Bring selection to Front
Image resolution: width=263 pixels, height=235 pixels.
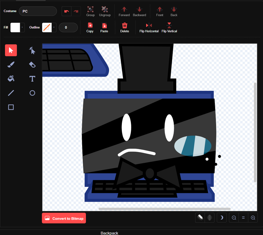160,11
